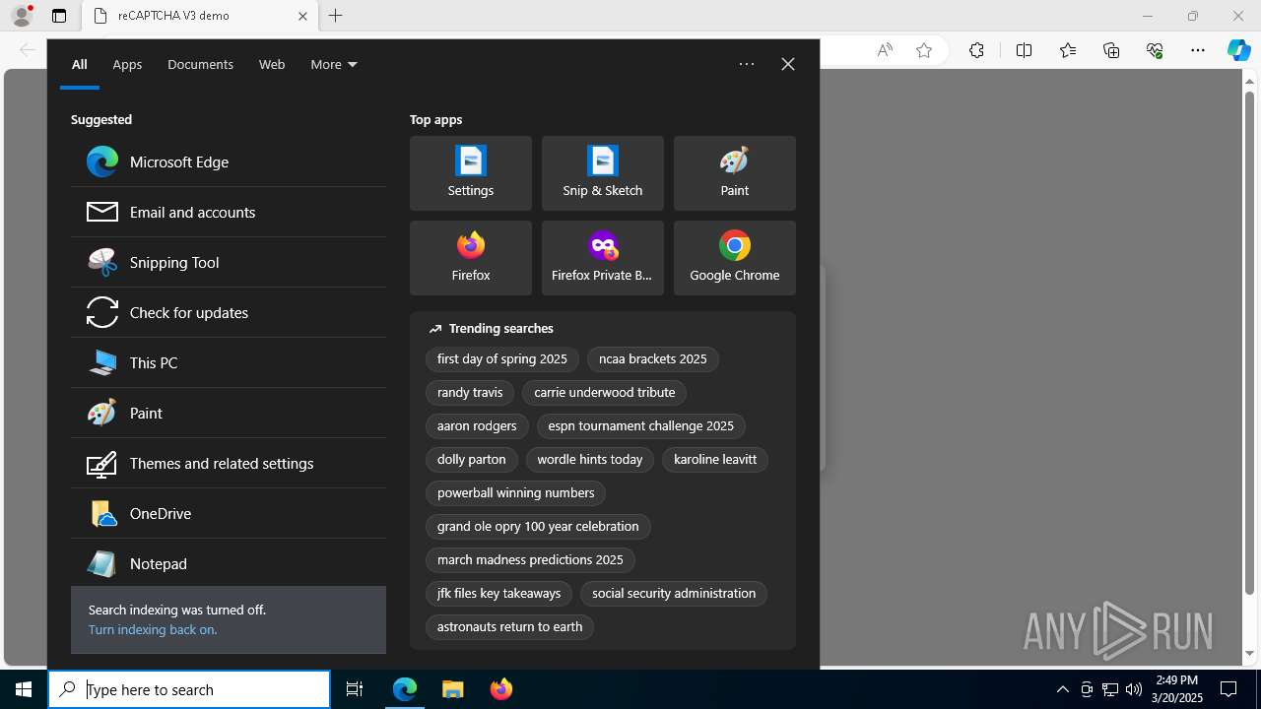The width and height of the screenshot is (1261, 709).
Task: Click Firefox icon on taskbar
Action: pos(500,689)
